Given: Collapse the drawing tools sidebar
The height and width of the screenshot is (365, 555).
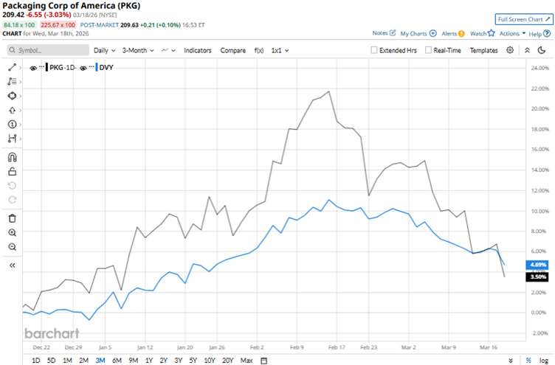Looking at the screenshot, I should 12,265.
